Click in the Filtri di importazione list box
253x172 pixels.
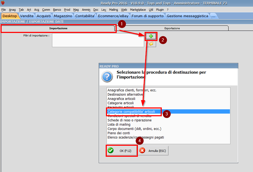98,40
